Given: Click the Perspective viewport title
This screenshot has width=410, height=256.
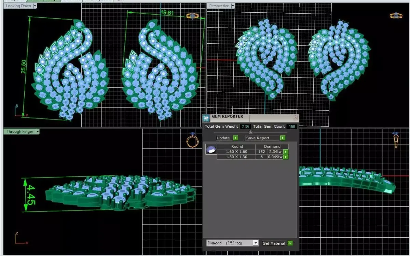Looking at the screenshot, I should (x=219, y=6).
